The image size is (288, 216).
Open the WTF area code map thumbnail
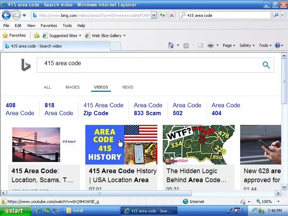click(199, 145)
